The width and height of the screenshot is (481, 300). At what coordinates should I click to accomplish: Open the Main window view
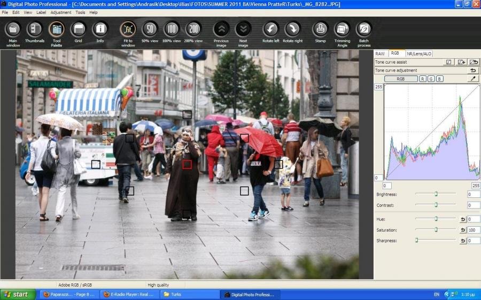(x=13, y=30)
